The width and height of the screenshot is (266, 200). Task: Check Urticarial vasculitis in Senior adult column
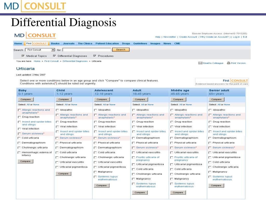(210, 153)
